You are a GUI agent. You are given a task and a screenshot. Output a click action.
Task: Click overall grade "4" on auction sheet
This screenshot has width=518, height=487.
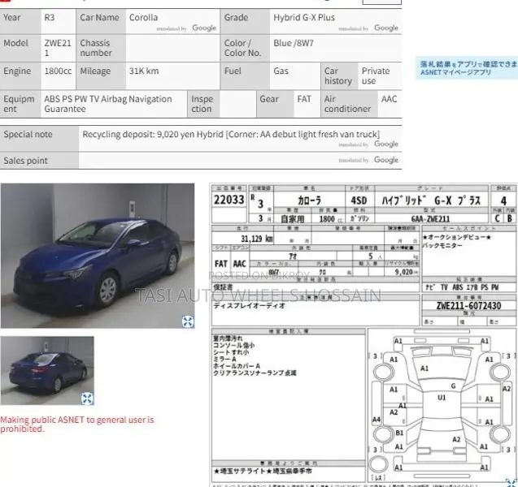coord(503,200)
